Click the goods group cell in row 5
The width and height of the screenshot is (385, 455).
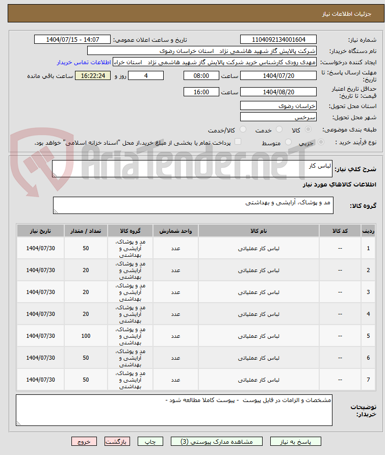pyautogui.click(x=131, y=336)
